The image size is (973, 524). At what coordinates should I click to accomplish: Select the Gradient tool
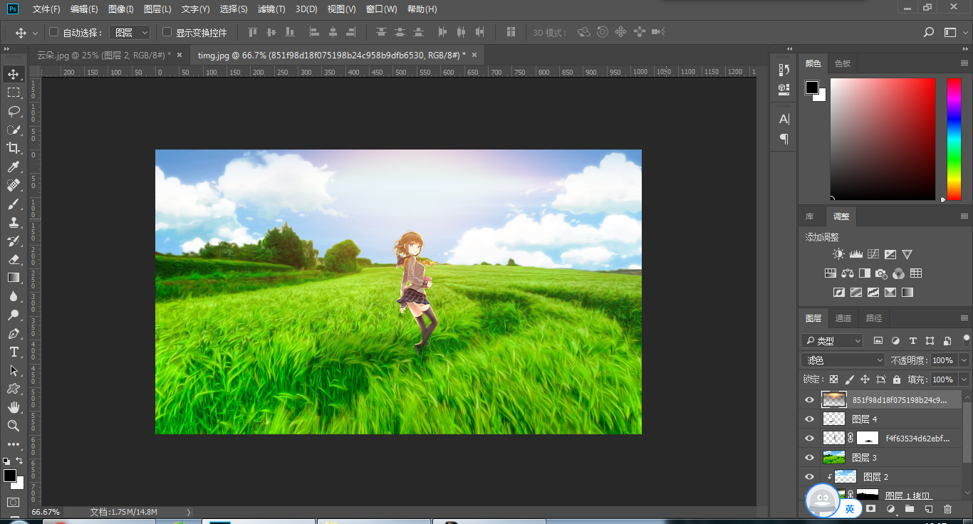pyautogui.click(x=14, y=278)
